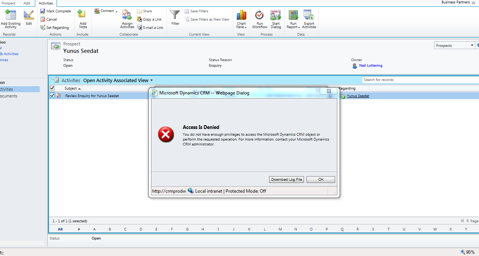
Task: Click the Mark Complete icon
Action: click(x=42, y=11)
